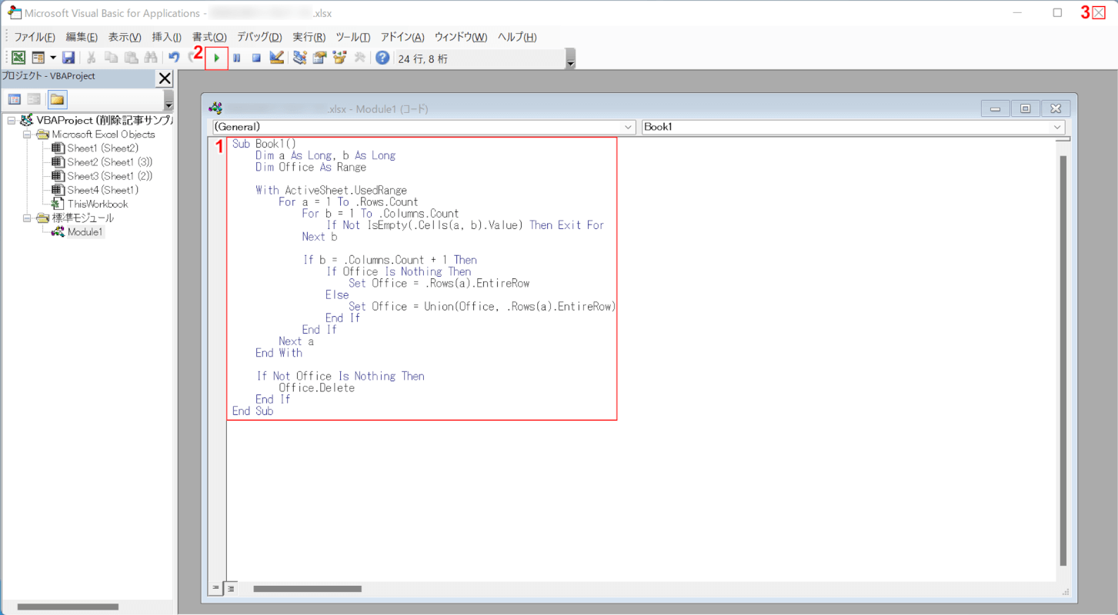
Task: Open toolbar options overflow arrow
Action: click(x=570, y=59)
